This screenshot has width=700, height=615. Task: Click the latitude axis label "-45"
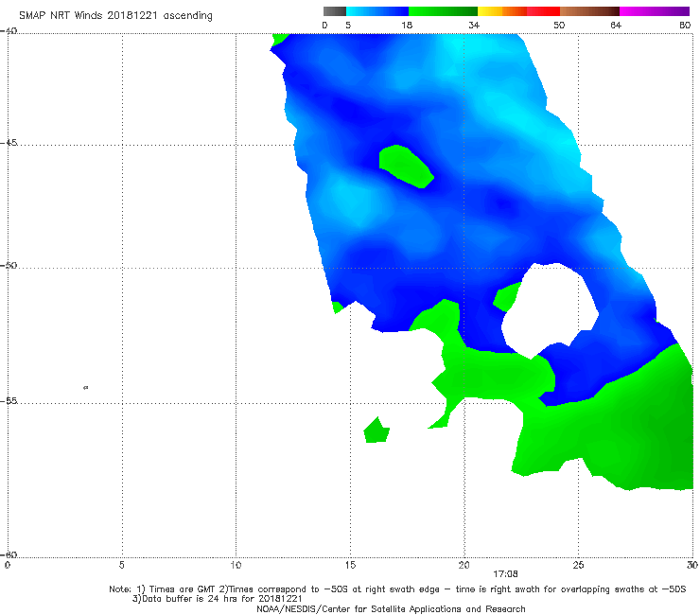coord(9,143)
